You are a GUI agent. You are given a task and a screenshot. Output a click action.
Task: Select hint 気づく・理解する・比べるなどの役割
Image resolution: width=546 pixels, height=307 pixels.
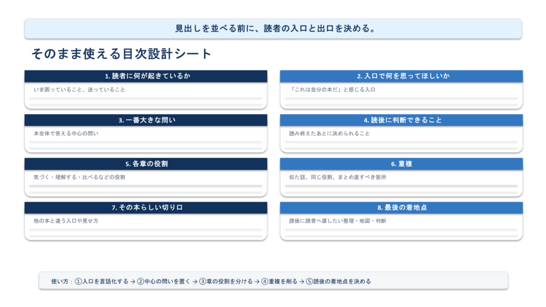click(x=79, y=177)
